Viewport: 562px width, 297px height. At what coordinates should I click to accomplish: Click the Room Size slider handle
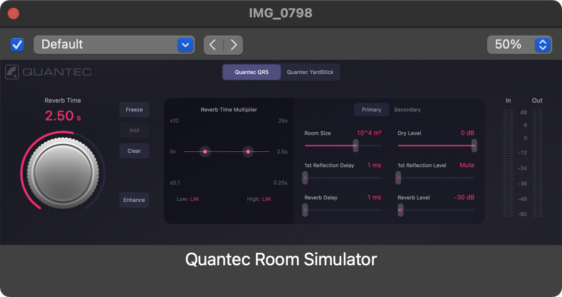(x=355, y=145)
